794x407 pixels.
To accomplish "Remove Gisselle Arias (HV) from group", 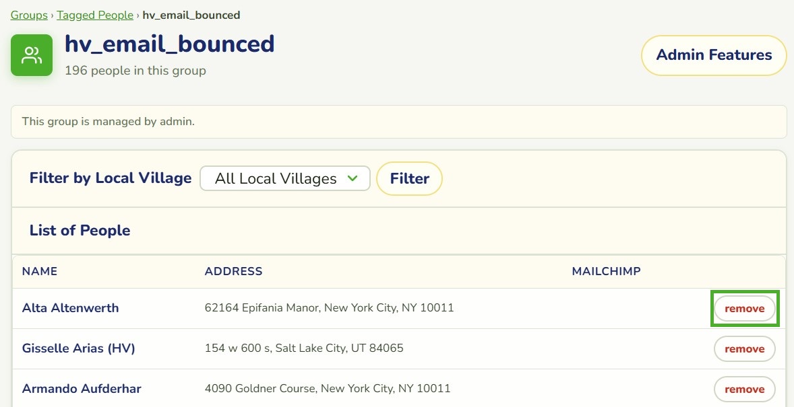I will [744, 349].
